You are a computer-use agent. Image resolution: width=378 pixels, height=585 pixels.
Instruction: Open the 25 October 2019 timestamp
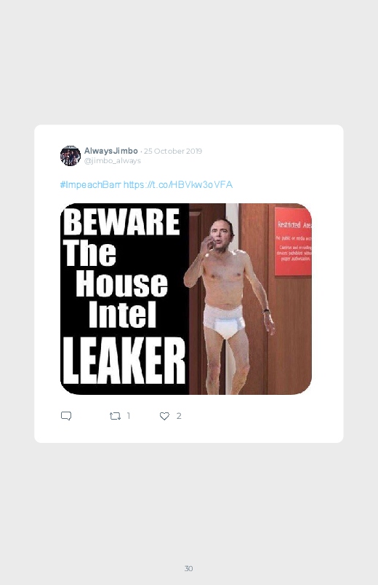coord(173,151)
